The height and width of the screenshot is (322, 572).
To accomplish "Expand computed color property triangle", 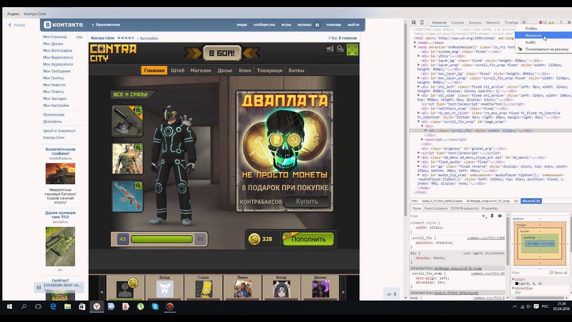I will coord(513,280).
